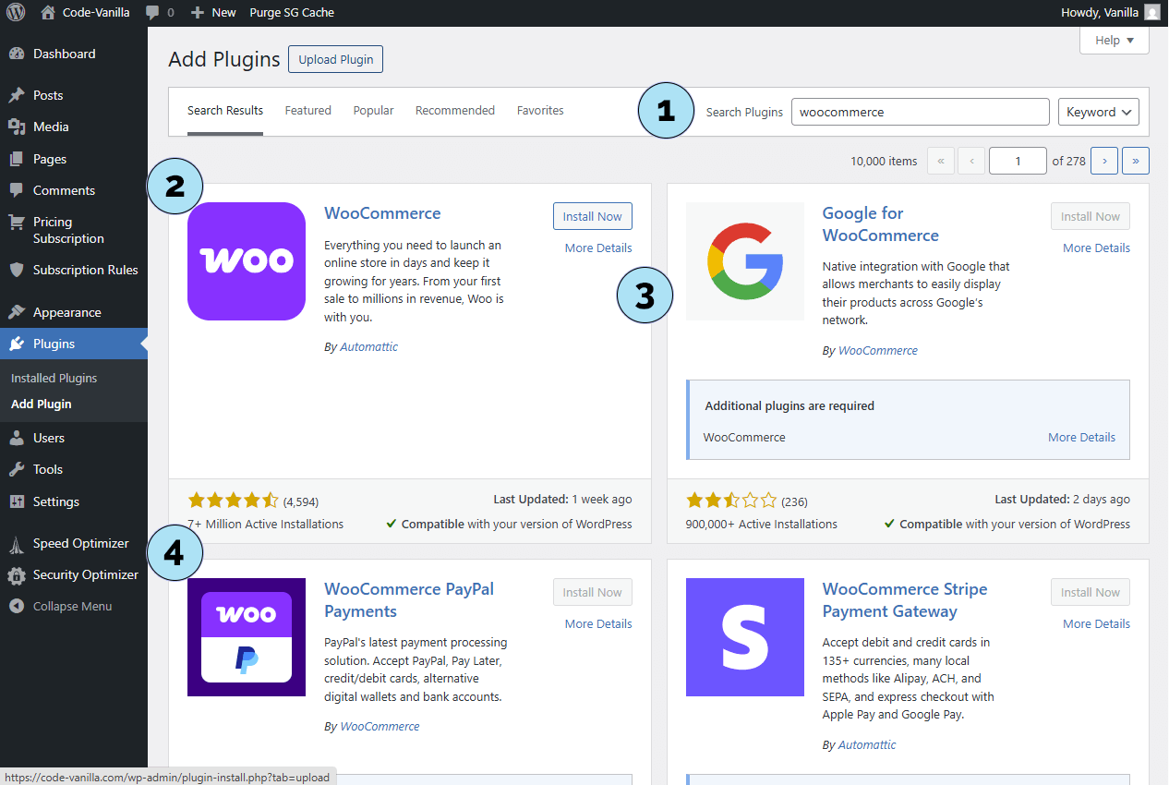This screenshot has height=785, width=1169.
Task: Switch to the Popular tab
Action: point(373,110)
